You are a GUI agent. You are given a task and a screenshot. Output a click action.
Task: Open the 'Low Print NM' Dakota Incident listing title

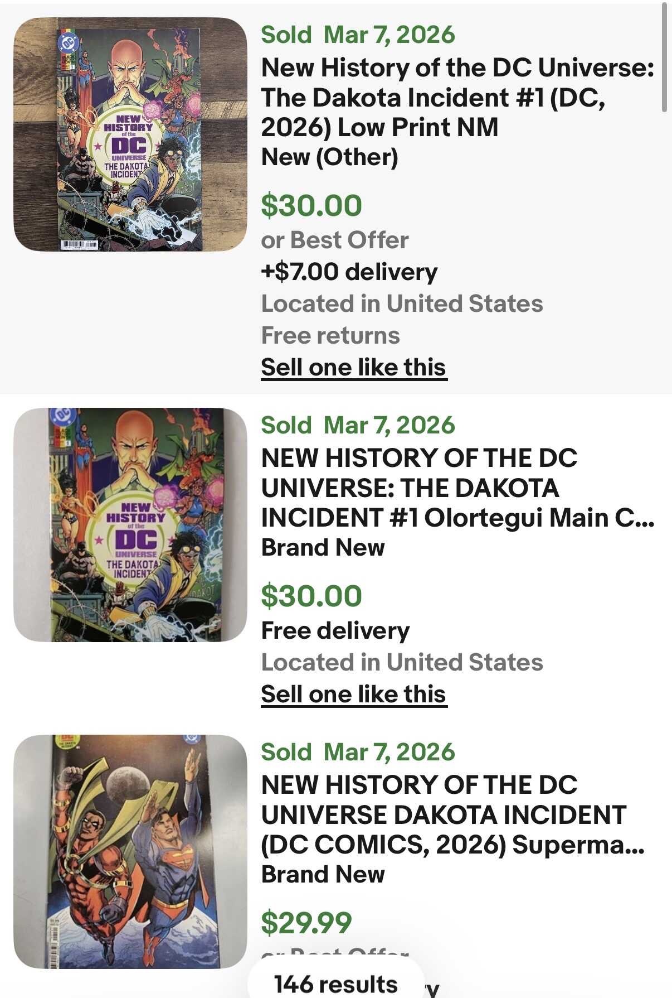[x=457, y=98]
